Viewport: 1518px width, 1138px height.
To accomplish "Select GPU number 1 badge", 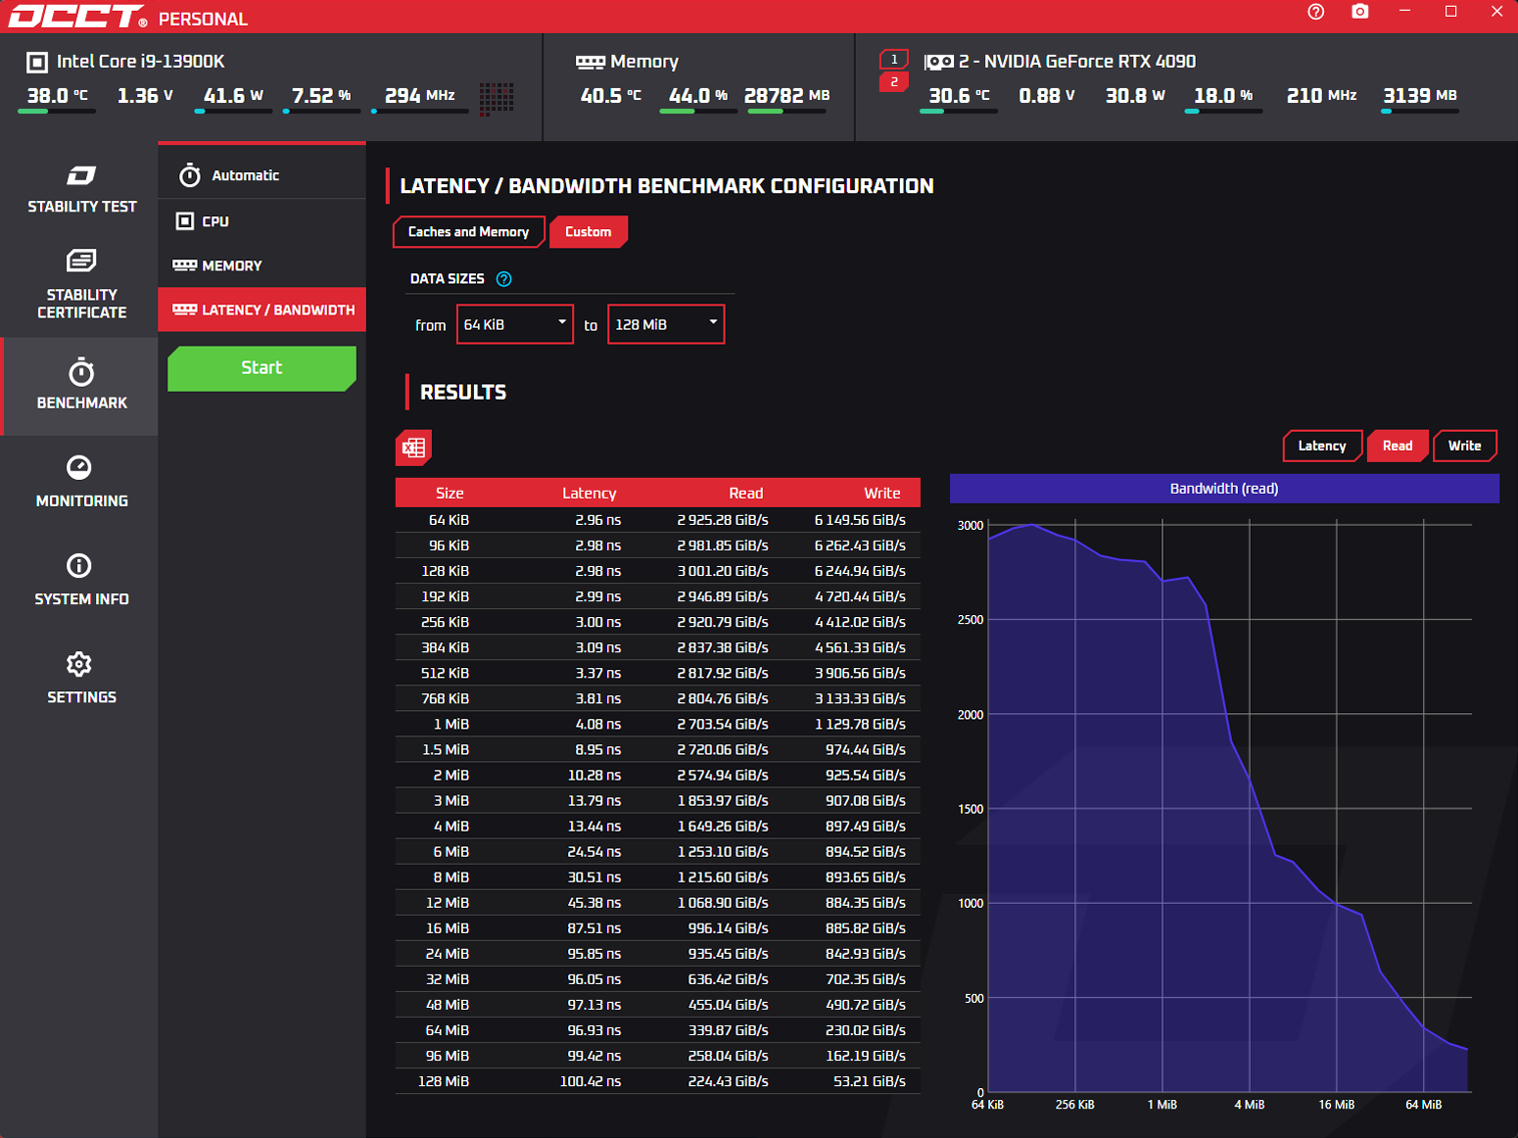I will [893, 59].
